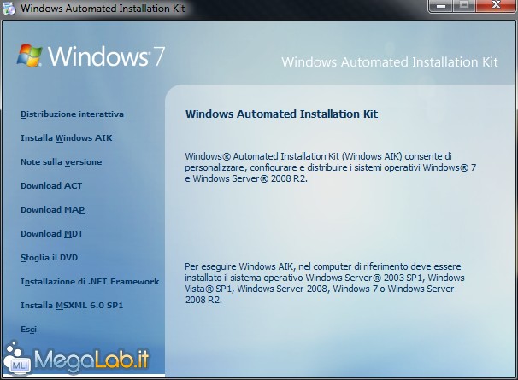This screenshot has height=380, width=518.
Task: Start Installa Windows AIK setup
Action: click(66, 137)
